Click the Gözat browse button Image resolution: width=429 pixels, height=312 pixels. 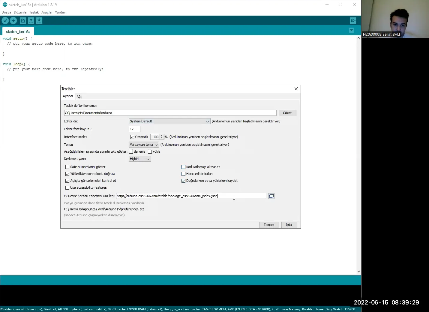point(287,113)
